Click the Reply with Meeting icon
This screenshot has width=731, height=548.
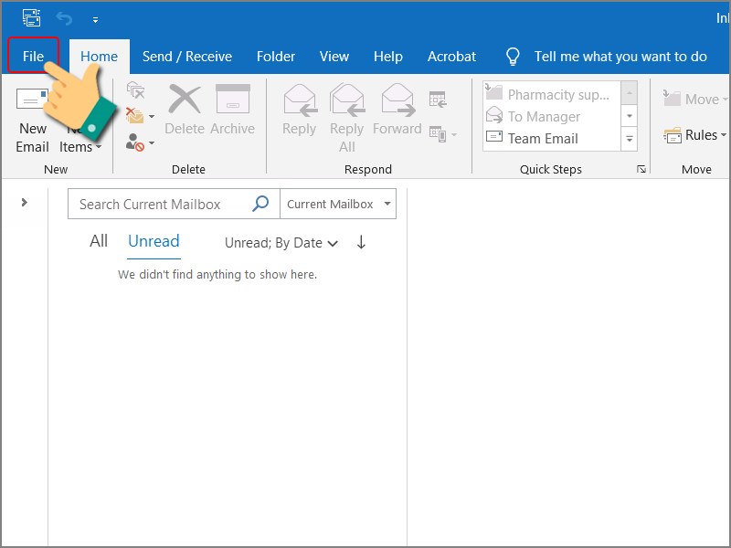pyautogui.click(x=438, y=100)
